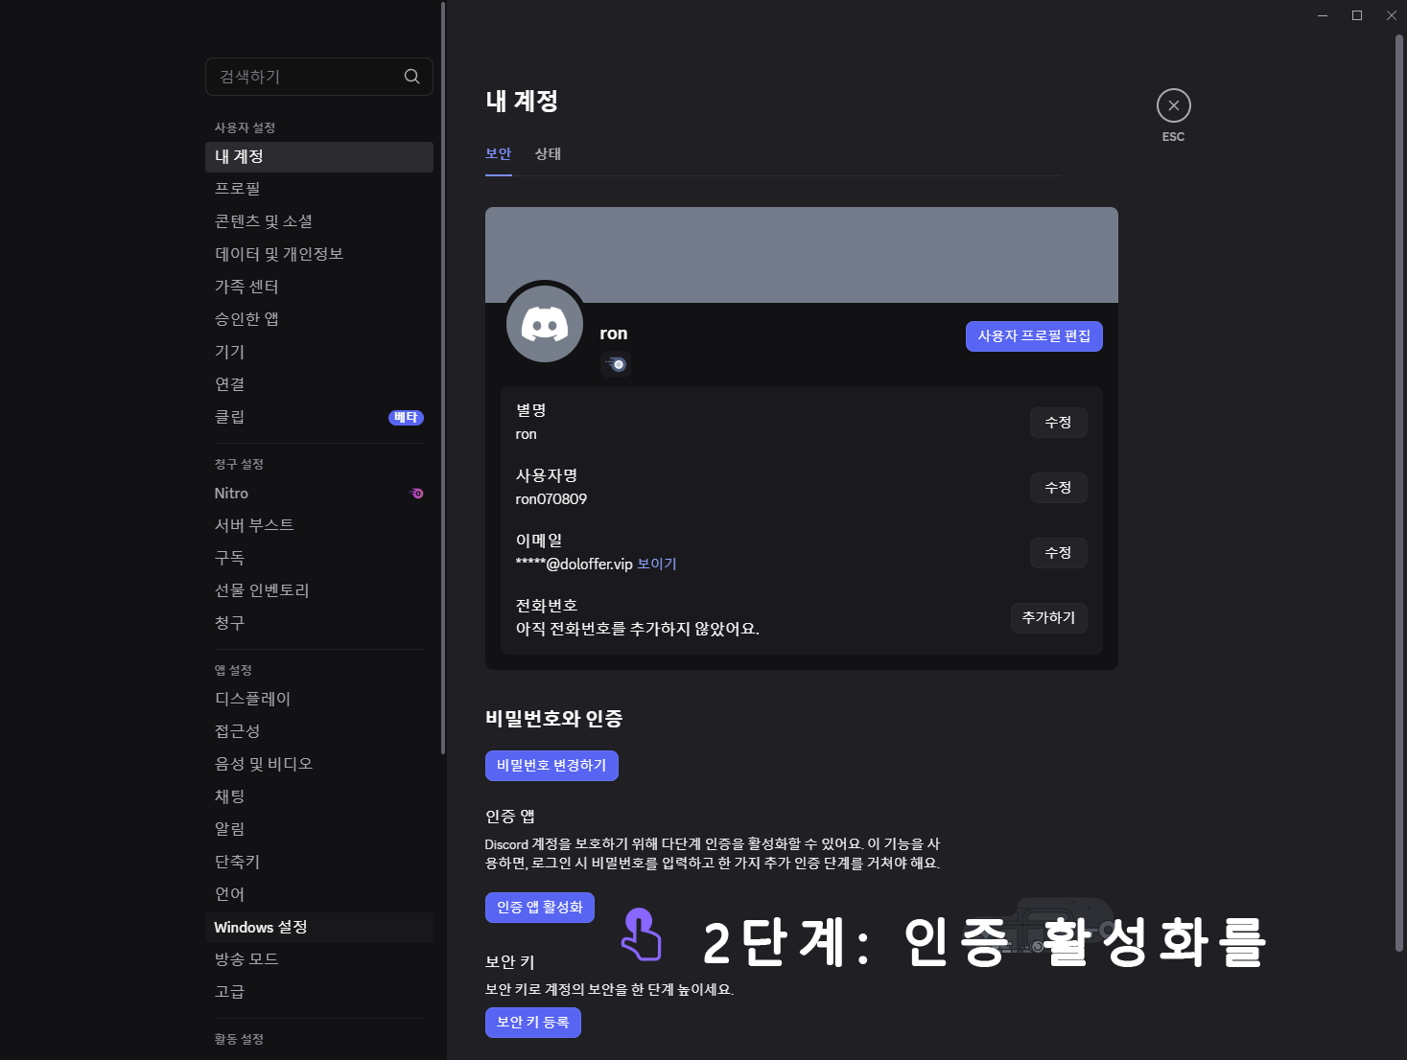Open 데이터 및 개인정보 settings
Viewport: 1407px width, 1060px height.
tap(319, 254)
